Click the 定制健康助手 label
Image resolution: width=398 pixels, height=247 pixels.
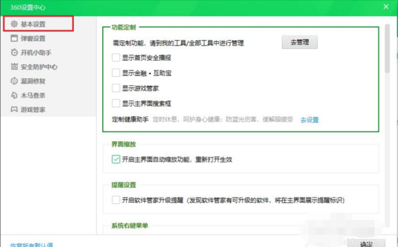130,119
